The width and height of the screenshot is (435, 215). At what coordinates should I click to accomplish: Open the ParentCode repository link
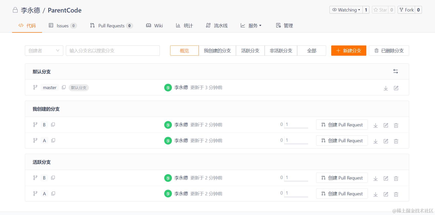[65, 10]
